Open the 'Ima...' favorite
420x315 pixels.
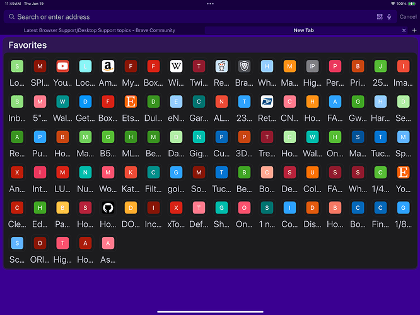click(403, 66)
